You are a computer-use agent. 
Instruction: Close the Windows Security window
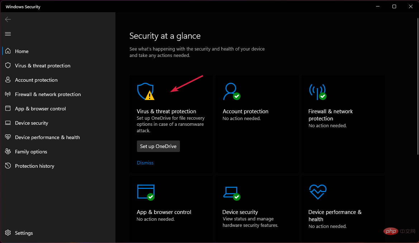click(411, 6)
